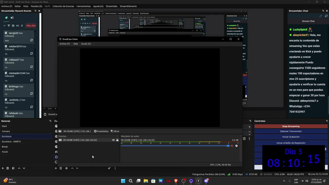Open the megaphone announcements tab in Recent Events
Image resolution: width=329 pixels, height=185 pixels.
click(12, 18)
